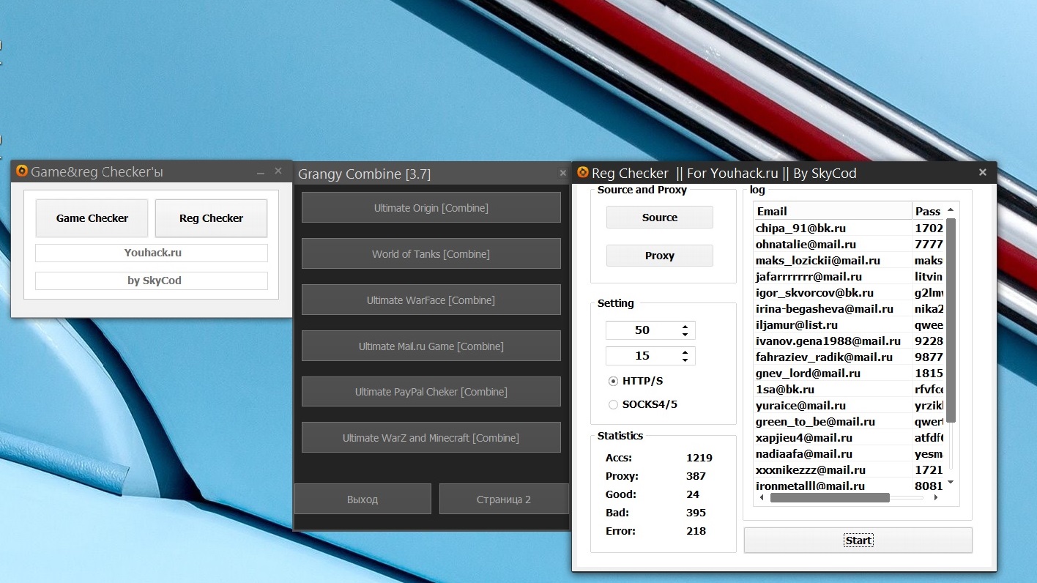
Task: Select the iljamur@list.ru log row
Action: pyautogui.click(x=850, y=324)
